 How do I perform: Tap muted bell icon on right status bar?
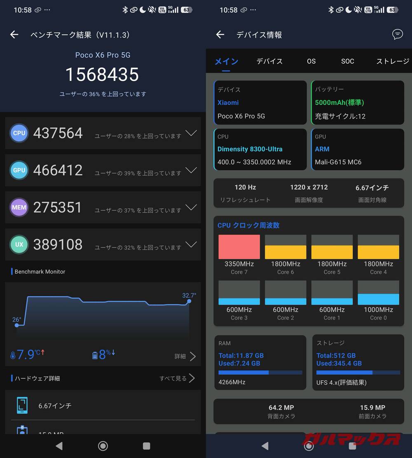tap(358, 10)
